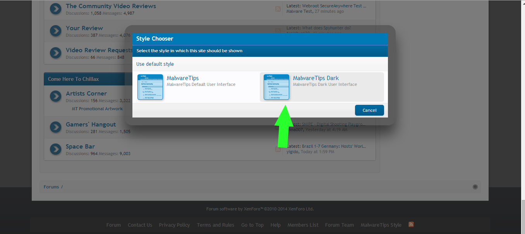Open the Privacy Policy footer link
525x234 pixels.
coord(174,225)
